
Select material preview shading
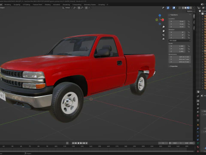pyautogui.click(x=188, y=8)
